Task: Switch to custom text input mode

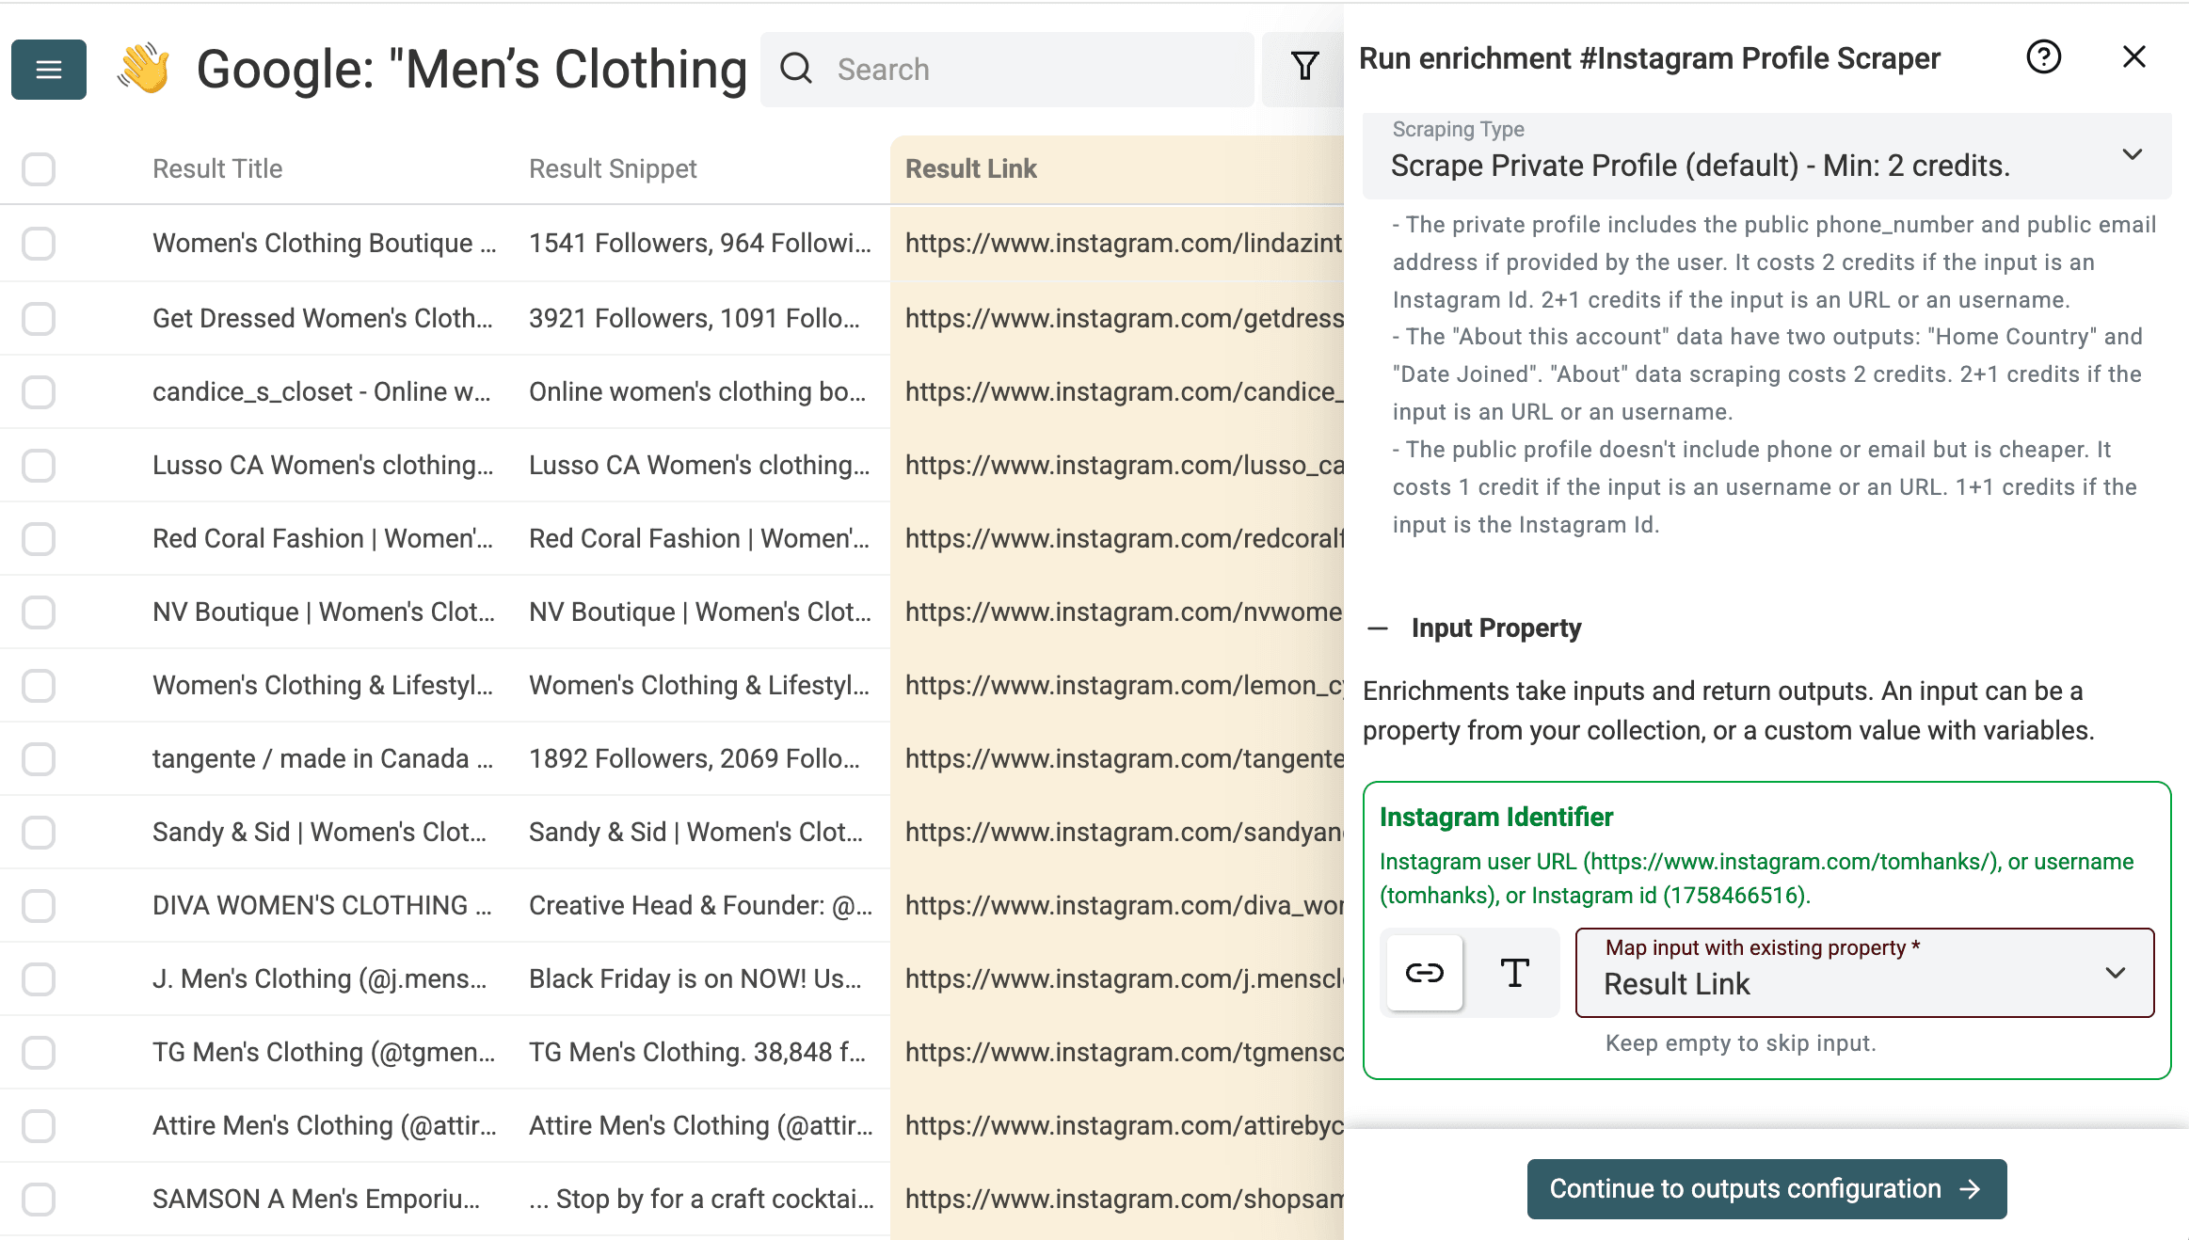Action: pyautogui.click(x=1514, y=973)
